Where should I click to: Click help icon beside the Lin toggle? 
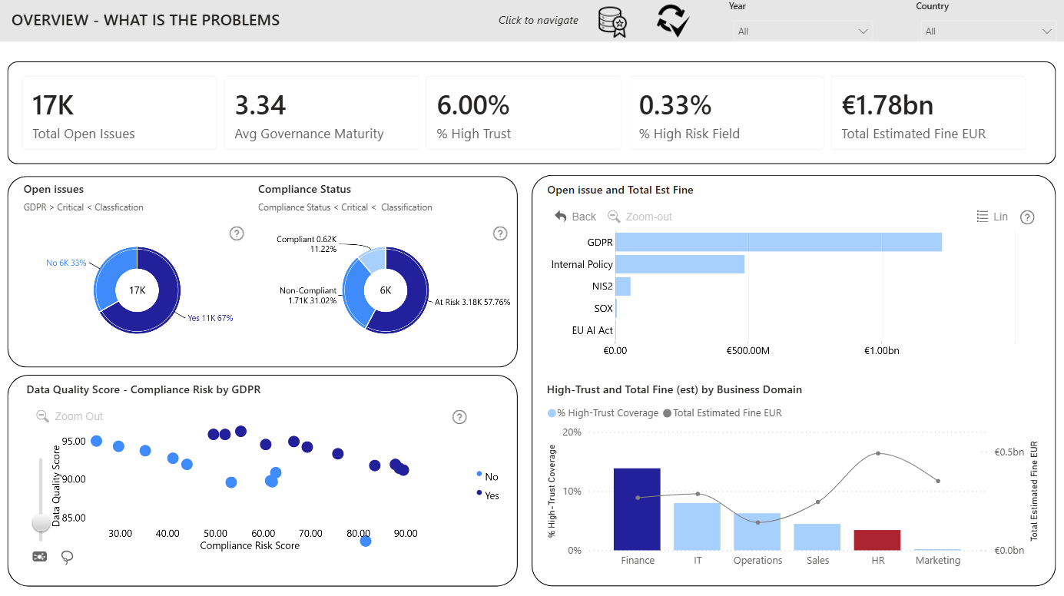point(1027,217)
